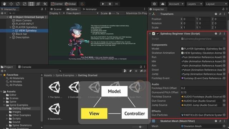Select the Inspector tab
The image size is (229, 129).
click(x=157, y=9)
